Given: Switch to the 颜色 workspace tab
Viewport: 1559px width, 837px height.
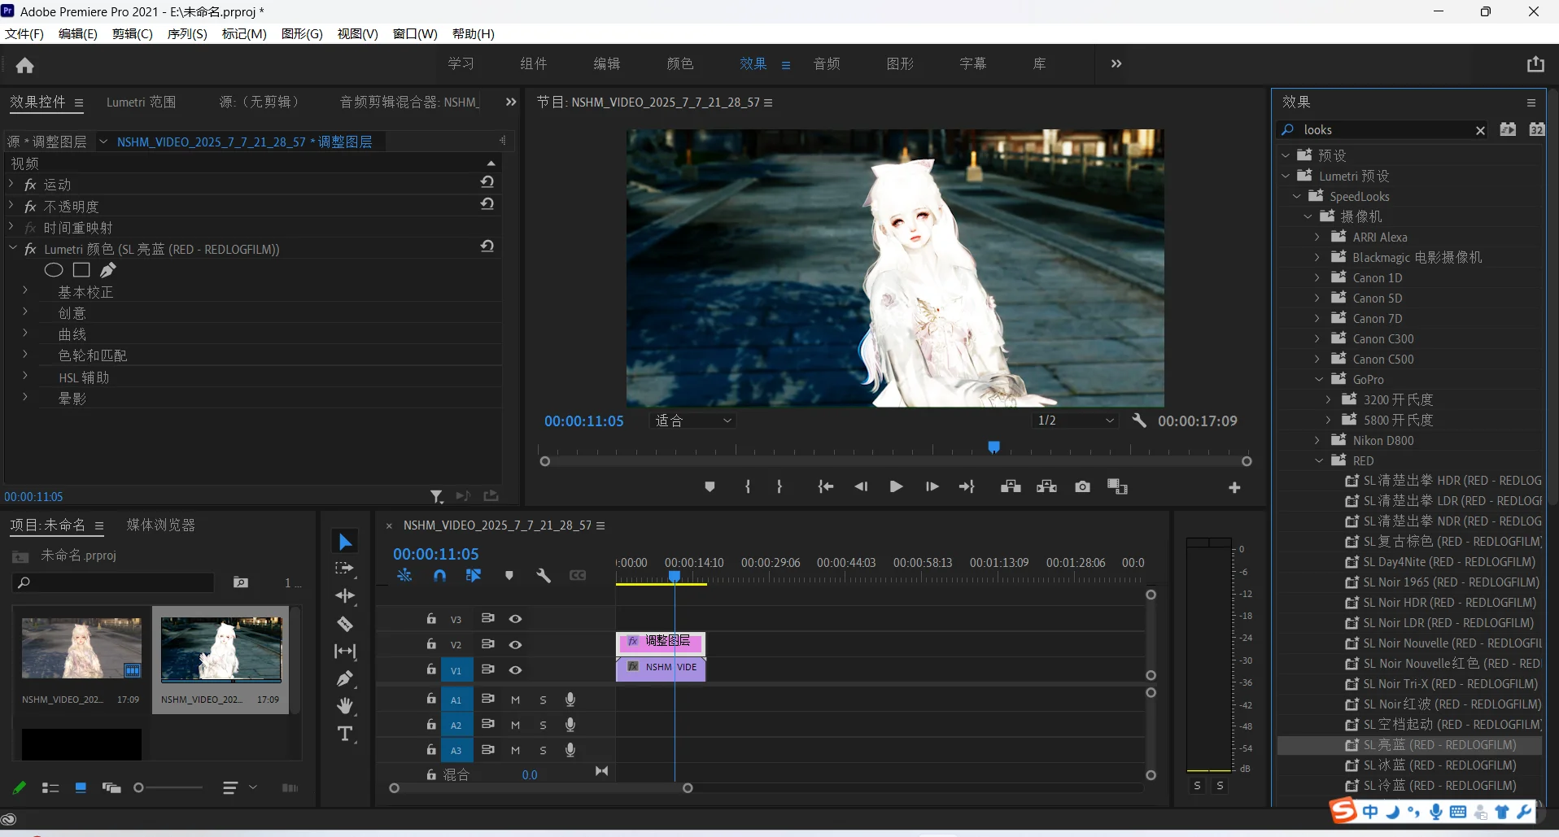Looking at the screenshot, I should (679, 63).
